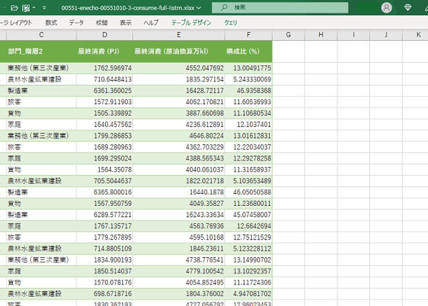Select column E header

pos(179,35)
